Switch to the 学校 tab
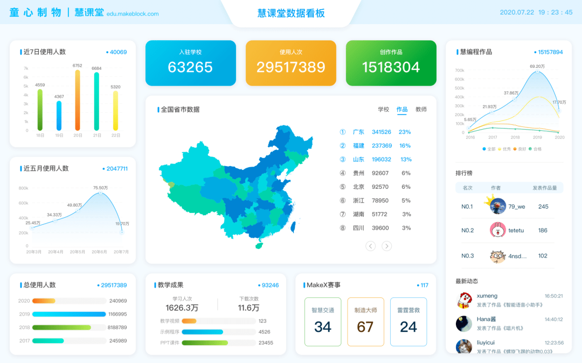Viewport: 582px width, 363px height. coord(383,109)
